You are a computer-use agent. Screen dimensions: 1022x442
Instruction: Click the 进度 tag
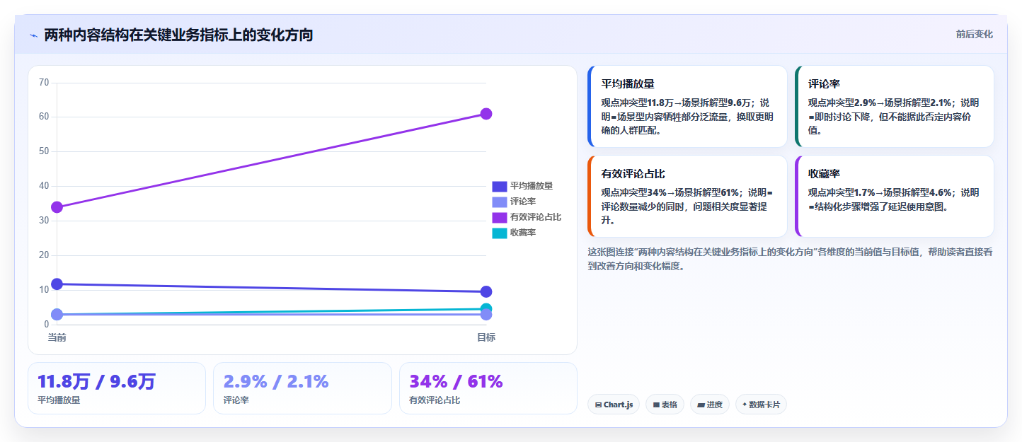pyautogui.click(x=710, y=405)
